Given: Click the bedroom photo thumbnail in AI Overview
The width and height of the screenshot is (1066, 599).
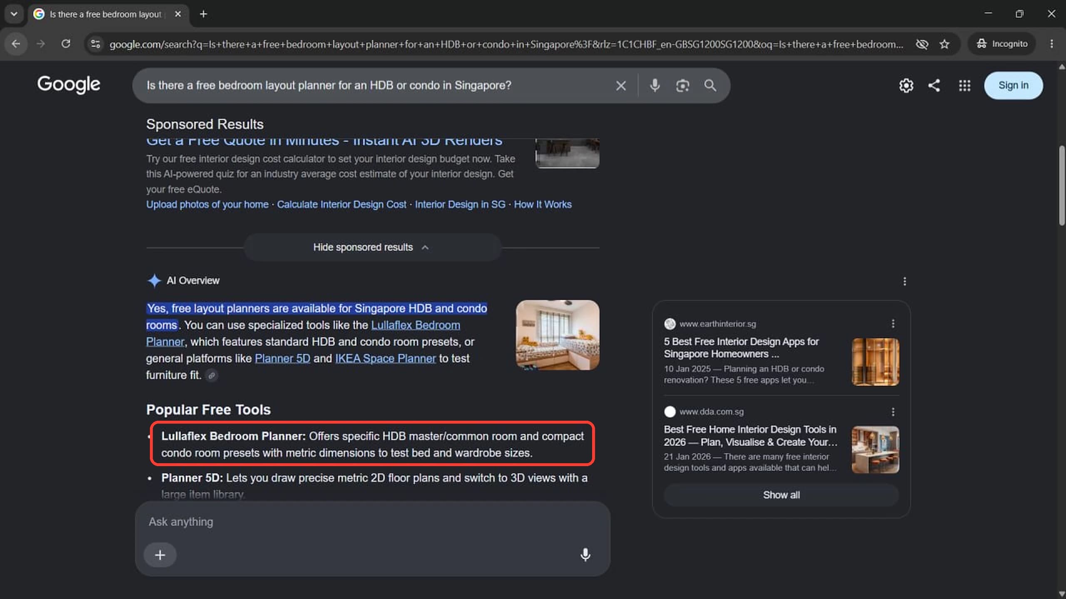Looking at the screenshot, I should tap(558, 335).
